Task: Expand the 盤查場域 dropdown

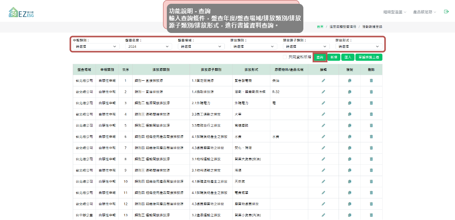Action: click(201, 47)
